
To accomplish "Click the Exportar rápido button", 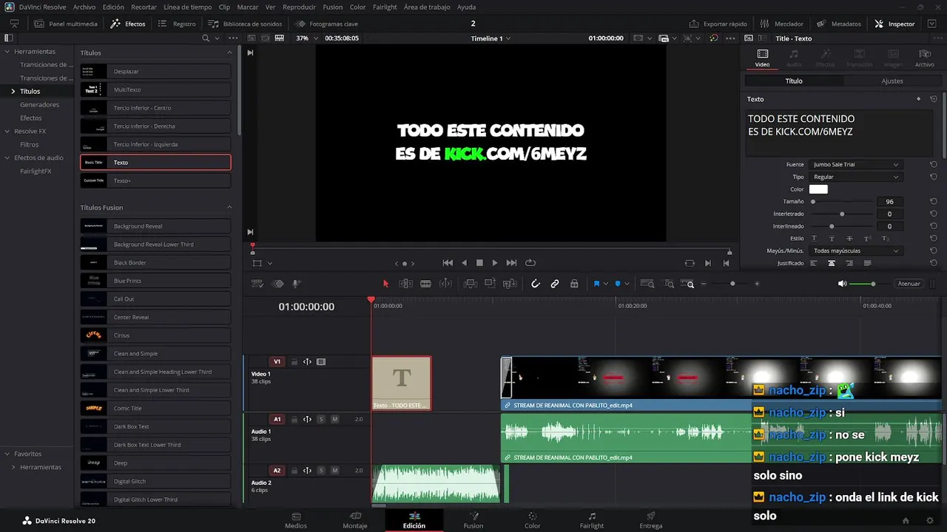I will (718, 24).
